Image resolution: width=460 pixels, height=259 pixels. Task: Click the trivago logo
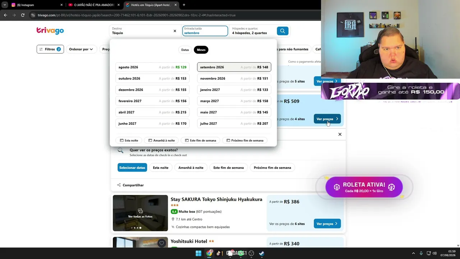(50, 31)
